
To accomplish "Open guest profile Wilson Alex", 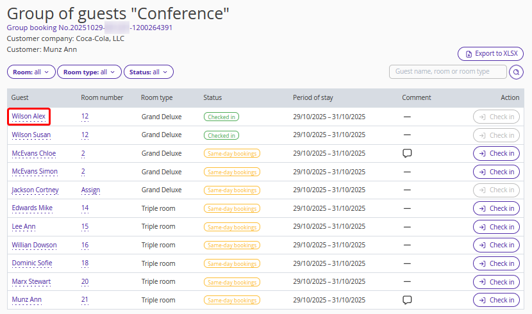I will [x=29, y=117].
